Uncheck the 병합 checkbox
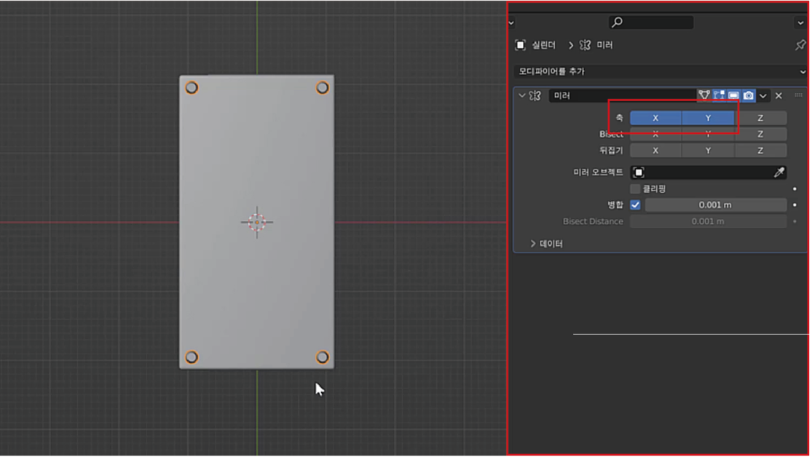812x457 pixels. tap(636, 205)
